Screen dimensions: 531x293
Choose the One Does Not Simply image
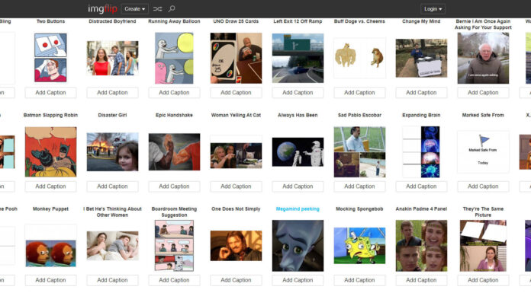[x=236, y=246]
